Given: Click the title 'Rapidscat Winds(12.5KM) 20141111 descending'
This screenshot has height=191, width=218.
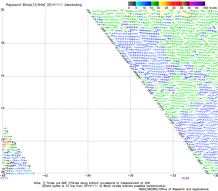Looking at the screenshot, I should point(44,5).
